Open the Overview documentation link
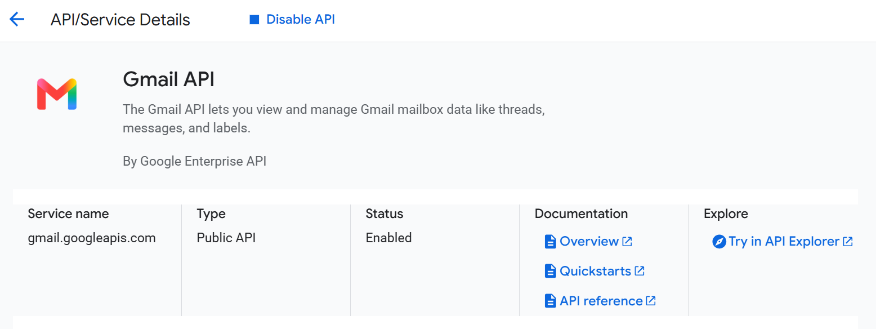Image resolution: width=876 pixels, height=329 pixels. coord(589,242)
